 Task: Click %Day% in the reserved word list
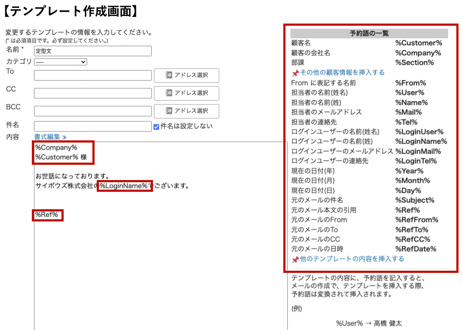408,191
